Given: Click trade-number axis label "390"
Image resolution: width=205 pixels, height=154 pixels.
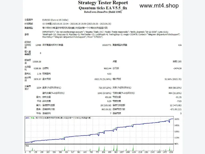Looking at the screenshot, I should [60, 152].
